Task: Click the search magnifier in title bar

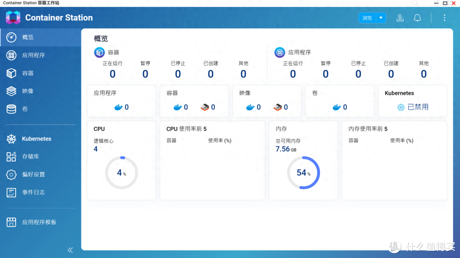Action: pos(415,3)
